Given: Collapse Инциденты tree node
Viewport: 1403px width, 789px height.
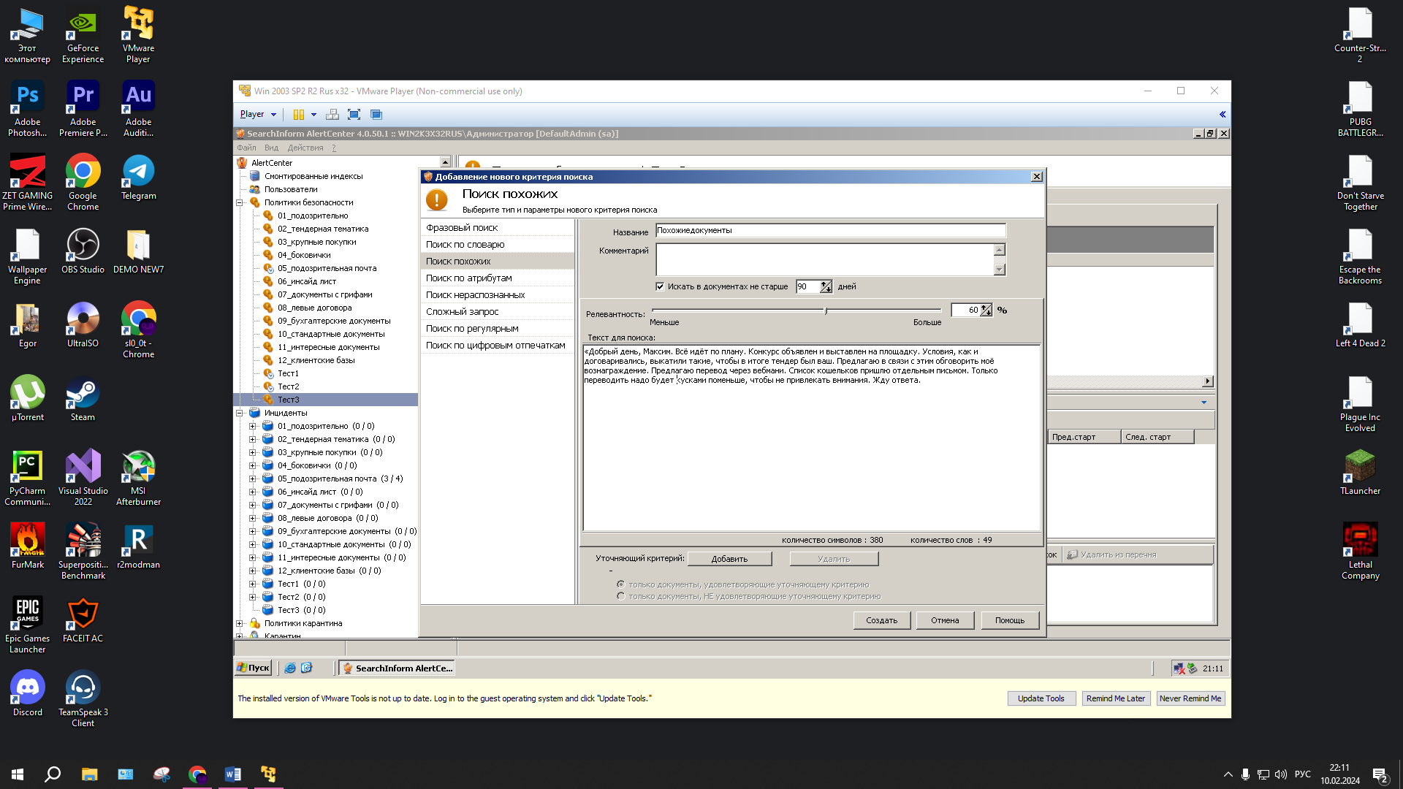Looking at the screenshot, I should tap(239, 413).
